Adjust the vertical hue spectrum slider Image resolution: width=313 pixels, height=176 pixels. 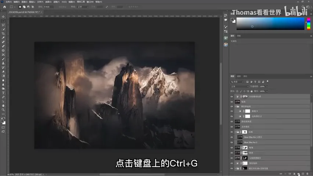(x=309, y=24)
